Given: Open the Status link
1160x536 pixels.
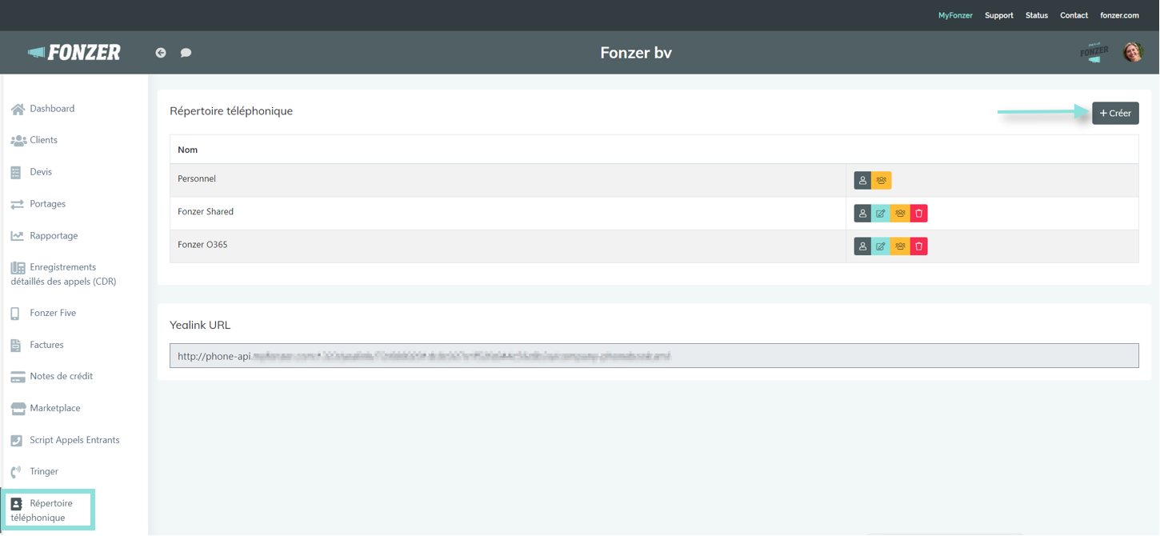Looking at the screenshot, I should 1037,15.
